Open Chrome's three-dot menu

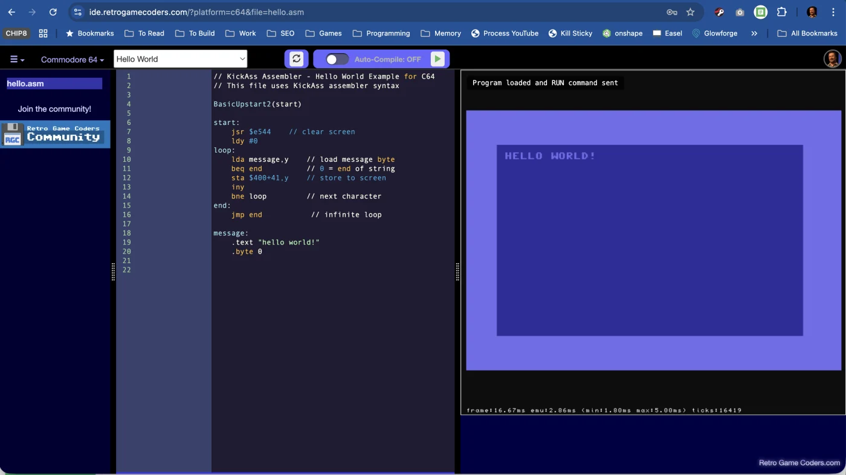(833, 12)
